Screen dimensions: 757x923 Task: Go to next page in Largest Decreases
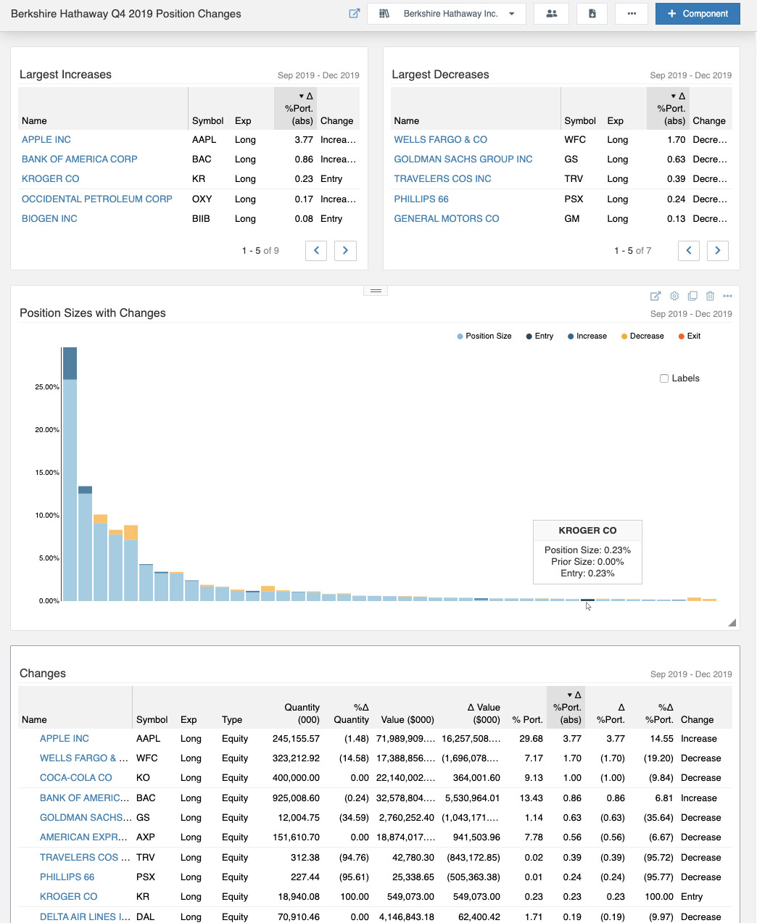tap(718, 251)
